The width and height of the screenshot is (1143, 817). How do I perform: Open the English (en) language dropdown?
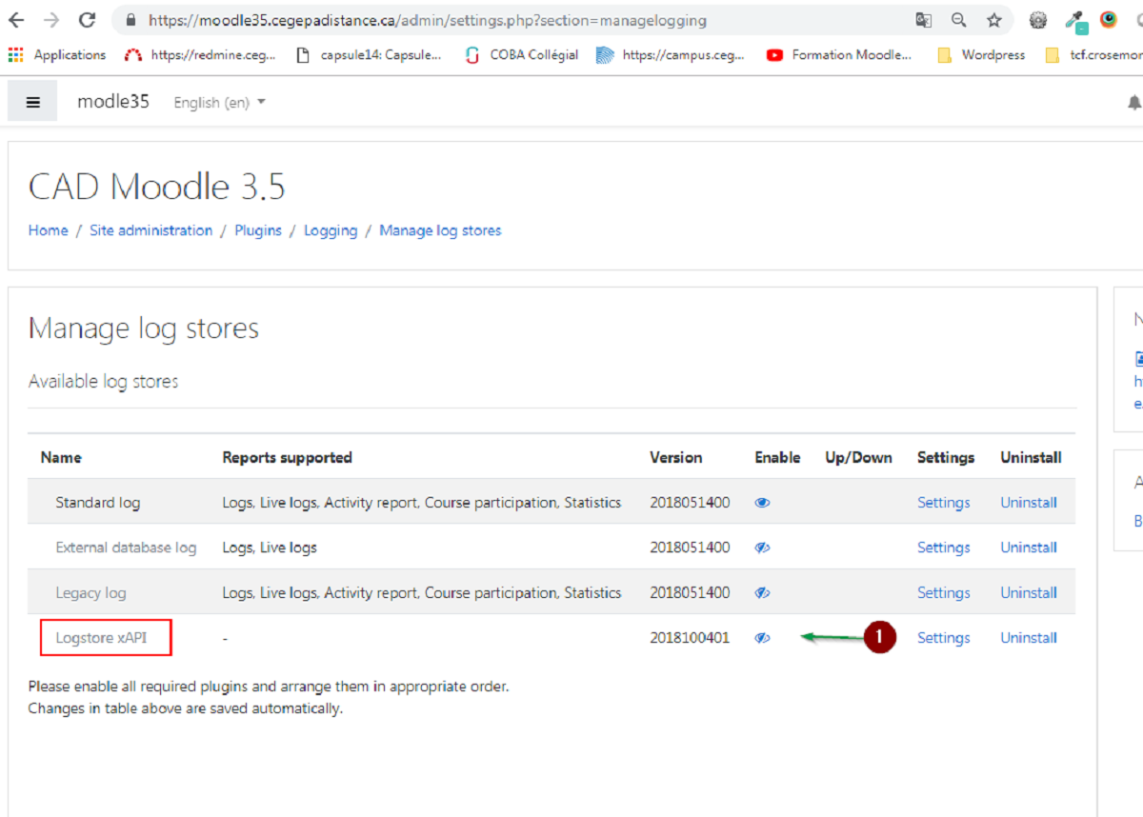pyautogui.click(x=219, y=103)
